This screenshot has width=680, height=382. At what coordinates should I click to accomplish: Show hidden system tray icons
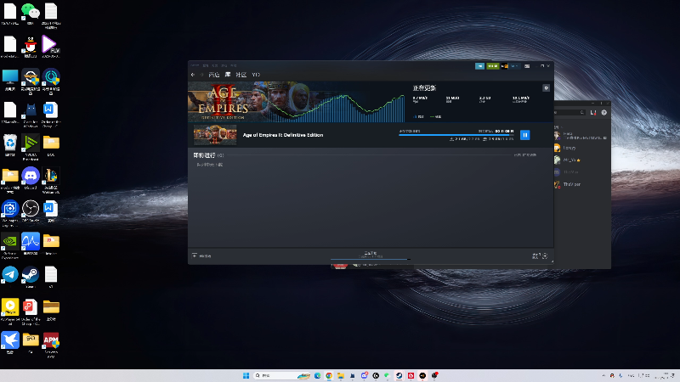pyautogui.click(x=603, y=375)
